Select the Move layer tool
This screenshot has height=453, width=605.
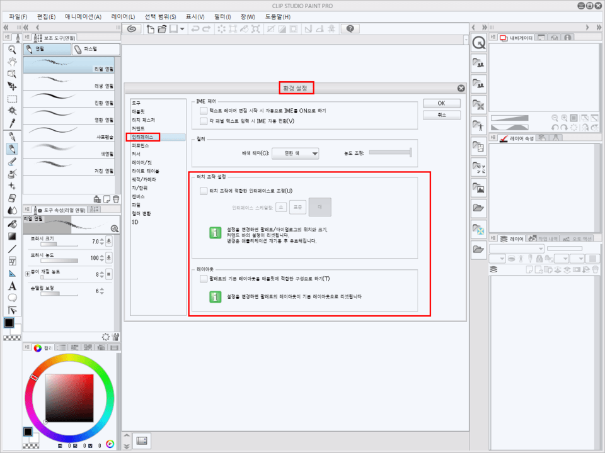(12, 86)
